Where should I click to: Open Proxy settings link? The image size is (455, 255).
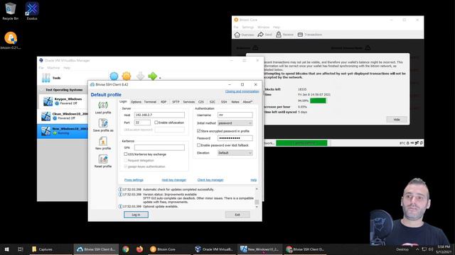click(134, 180)
